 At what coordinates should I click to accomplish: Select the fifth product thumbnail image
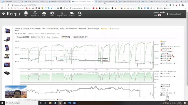(x=7, y=65)
